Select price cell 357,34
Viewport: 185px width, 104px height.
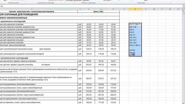(x=113, y=78)
